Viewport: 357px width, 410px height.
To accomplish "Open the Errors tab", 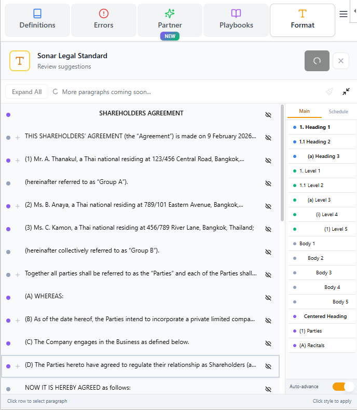I will 104,20.
